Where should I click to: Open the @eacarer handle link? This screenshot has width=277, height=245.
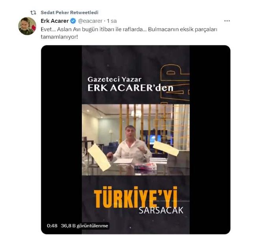[90, 21]
